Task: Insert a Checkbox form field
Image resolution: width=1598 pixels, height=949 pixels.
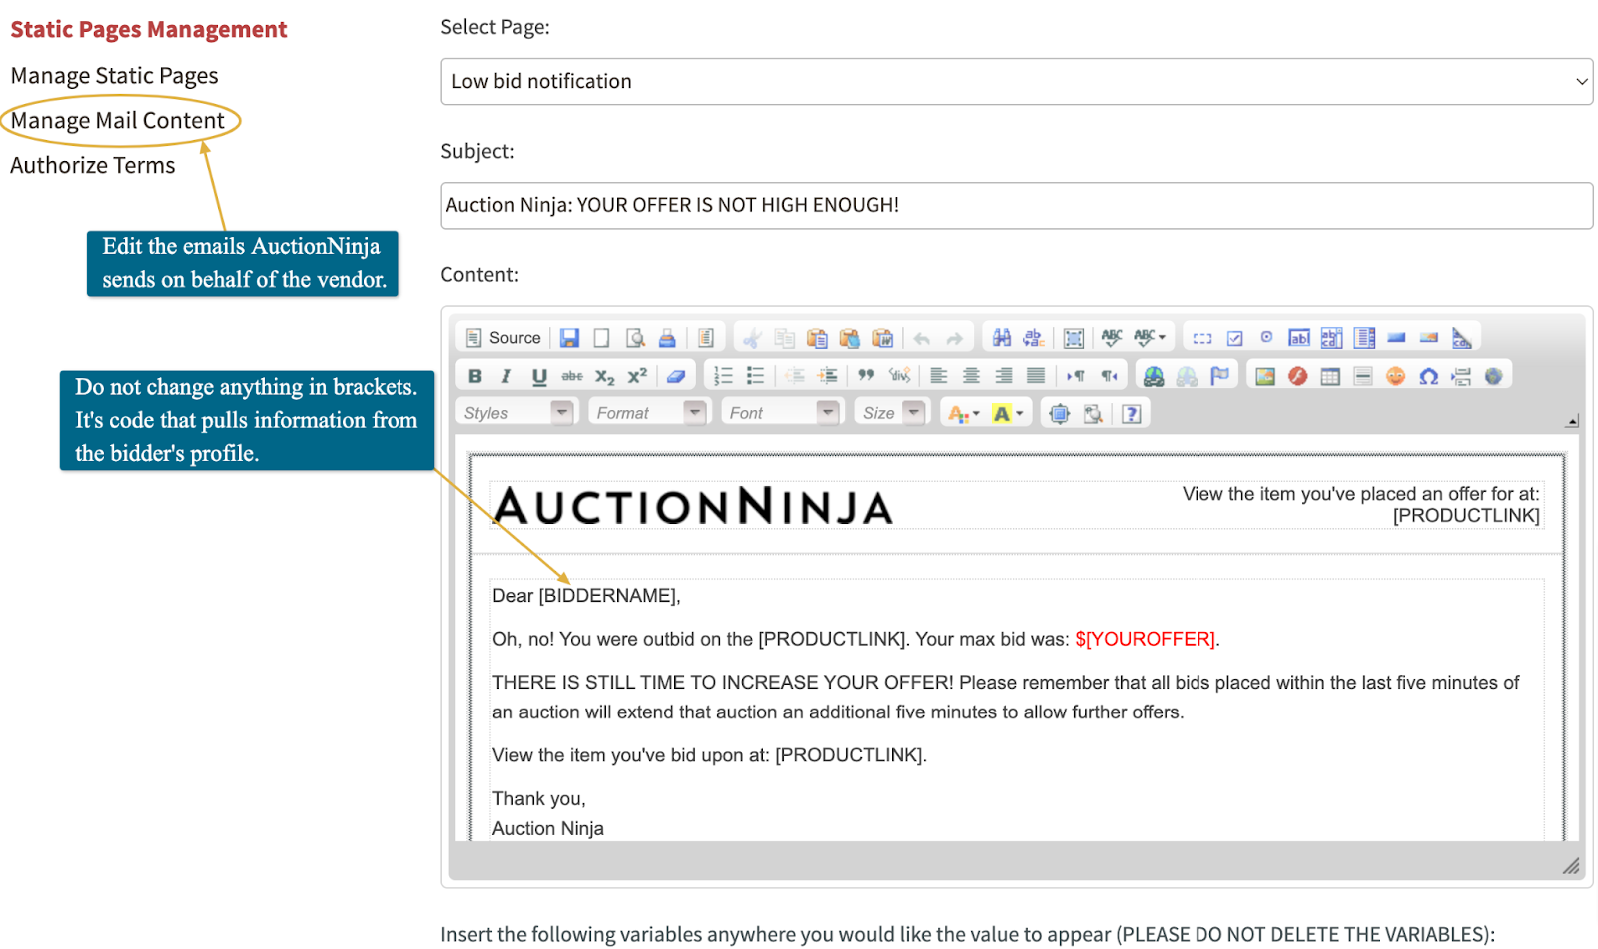Action: (1235, 338)
